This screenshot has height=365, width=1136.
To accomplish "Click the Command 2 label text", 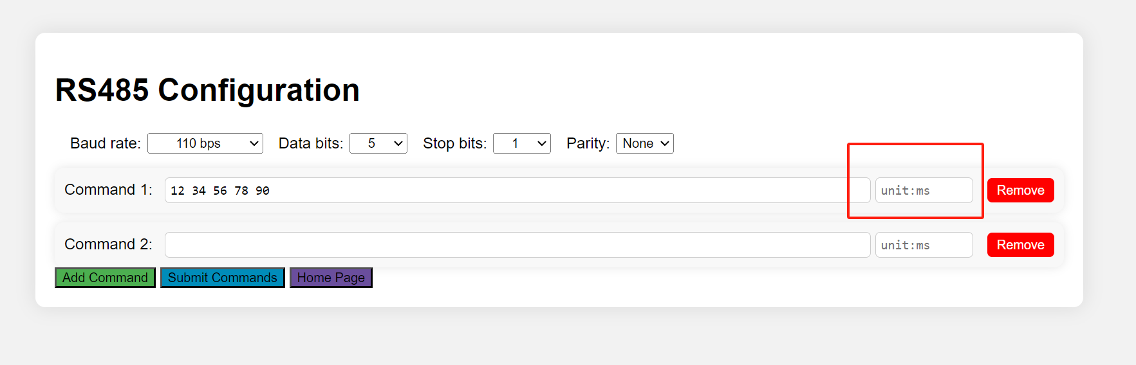I will click(x=108, y=244).
